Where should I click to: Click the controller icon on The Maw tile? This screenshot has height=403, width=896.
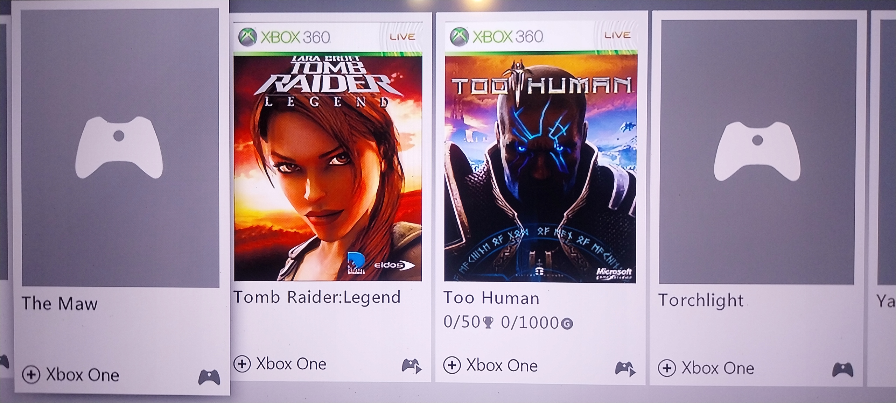209,377
